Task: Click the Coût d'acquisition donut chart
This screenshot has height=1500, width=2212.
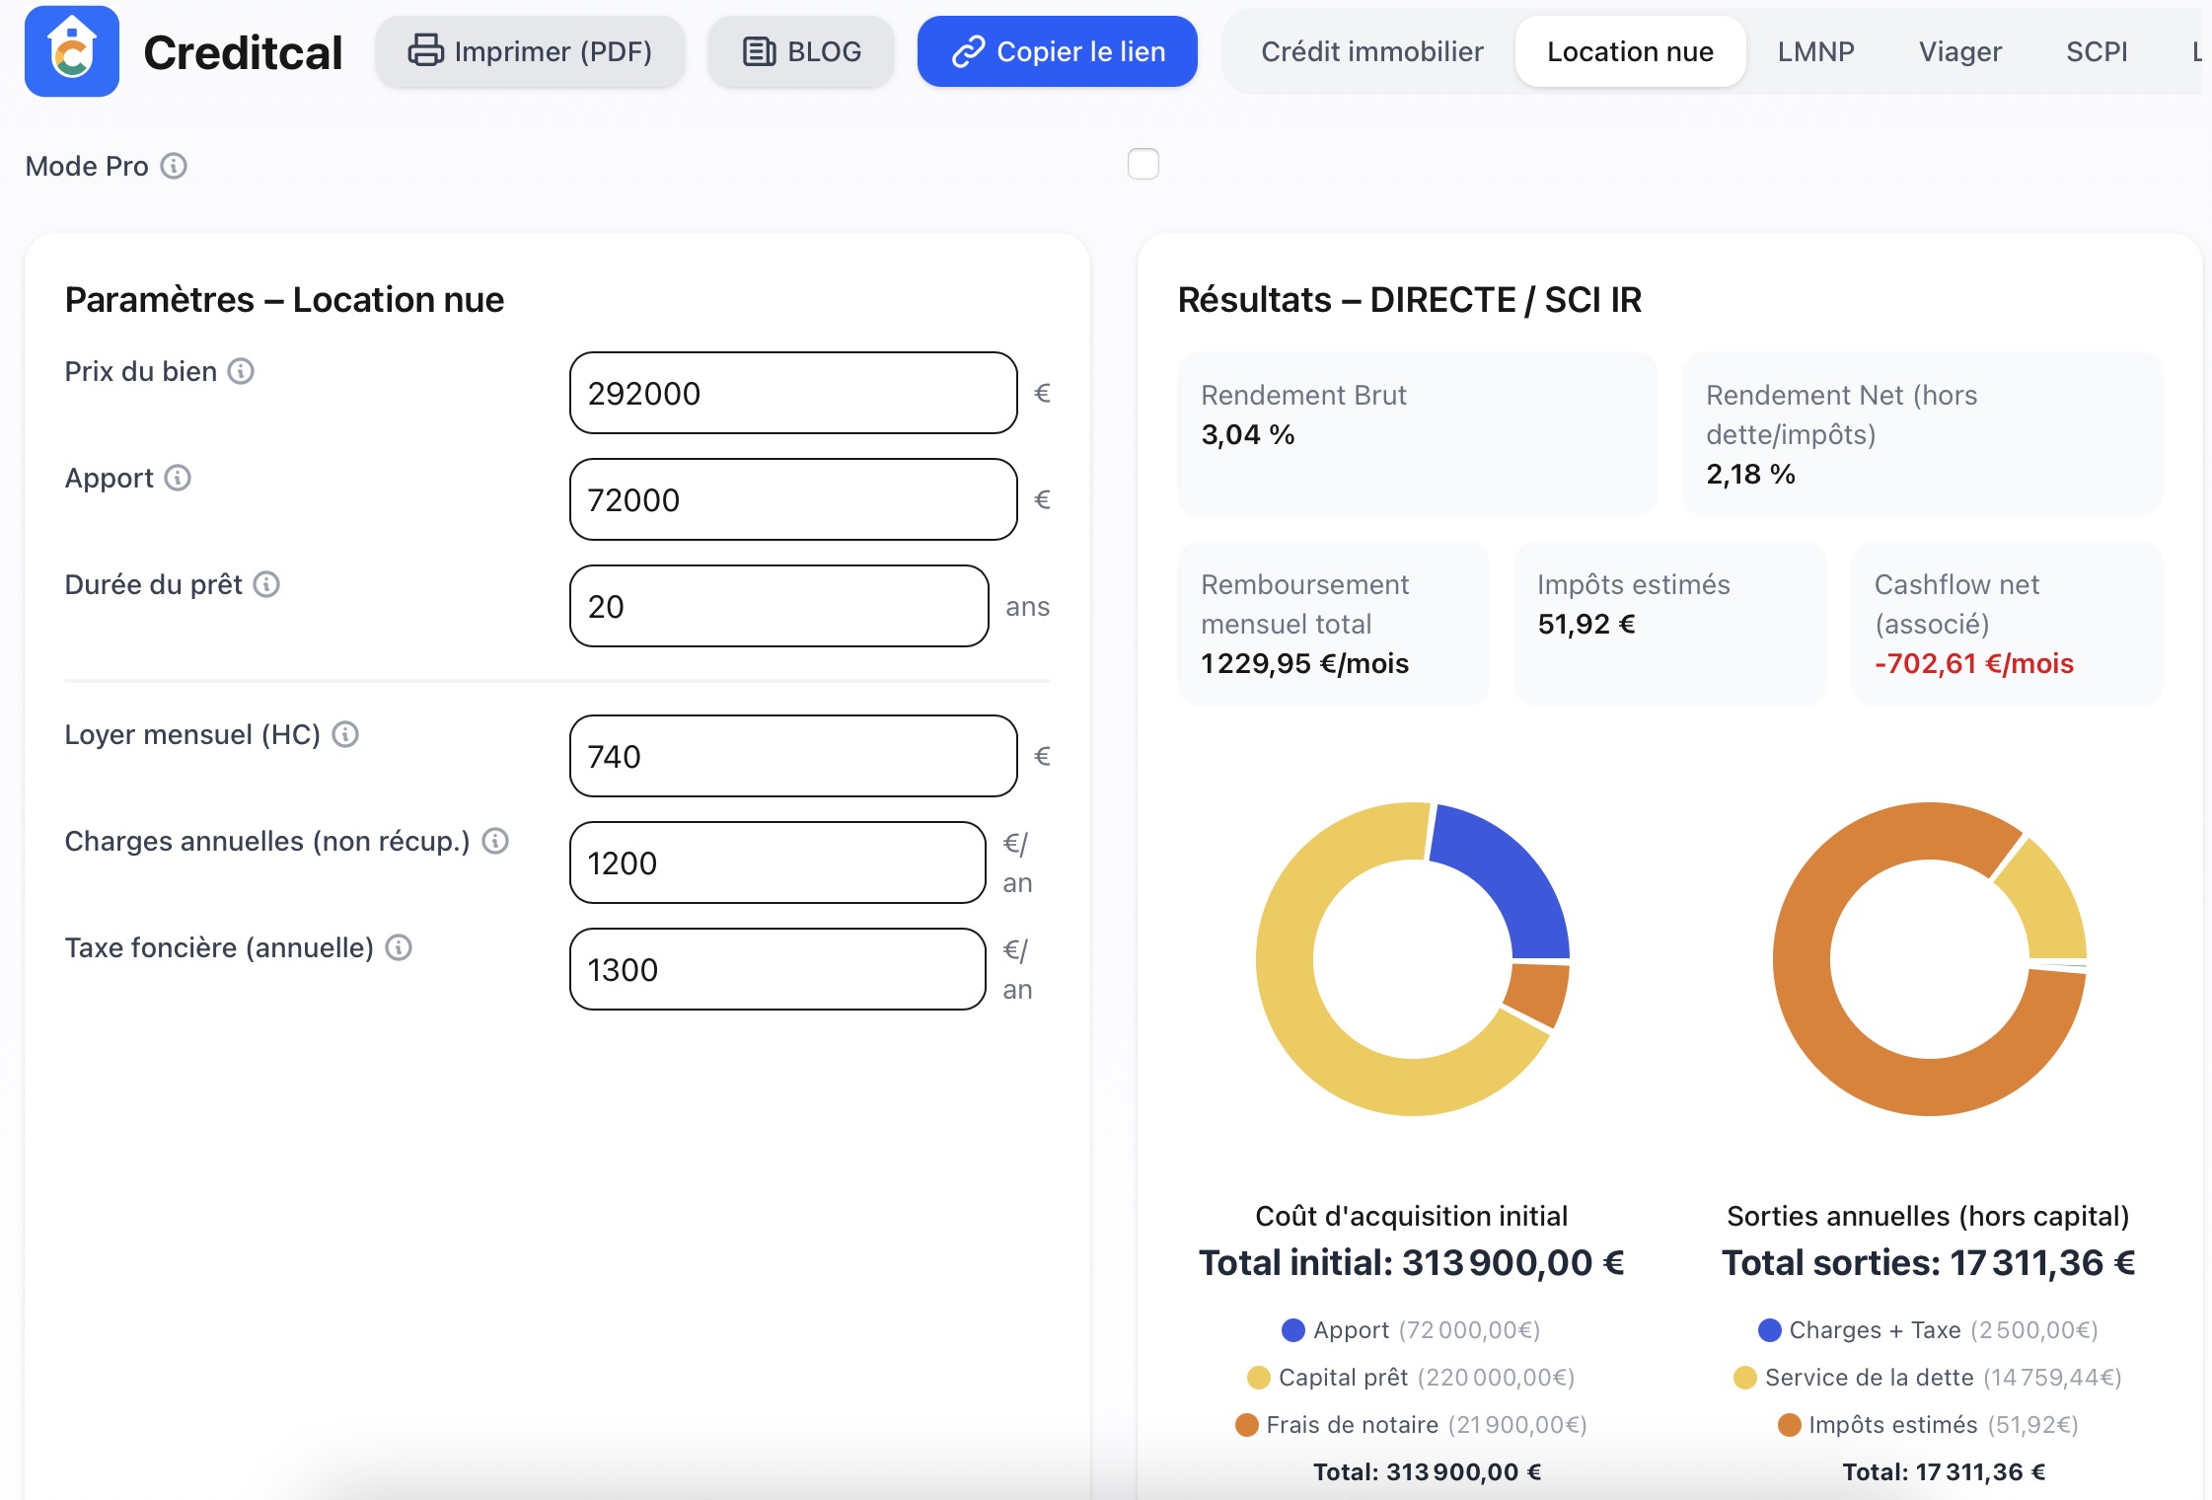Action: [x=1411, y=957]
